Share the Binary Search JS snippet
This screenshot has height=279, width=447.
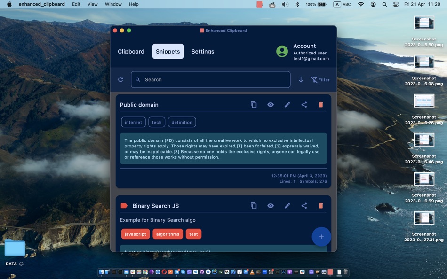coord(304,206)
